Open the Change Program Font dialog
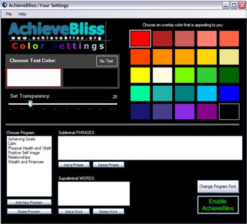 (218, 186)
